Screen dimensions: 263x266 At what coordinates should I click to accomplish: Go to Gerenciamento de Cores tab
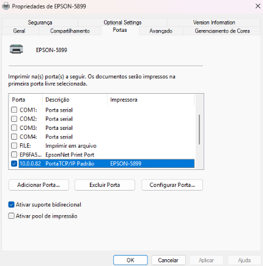click(x=222, y=31)
